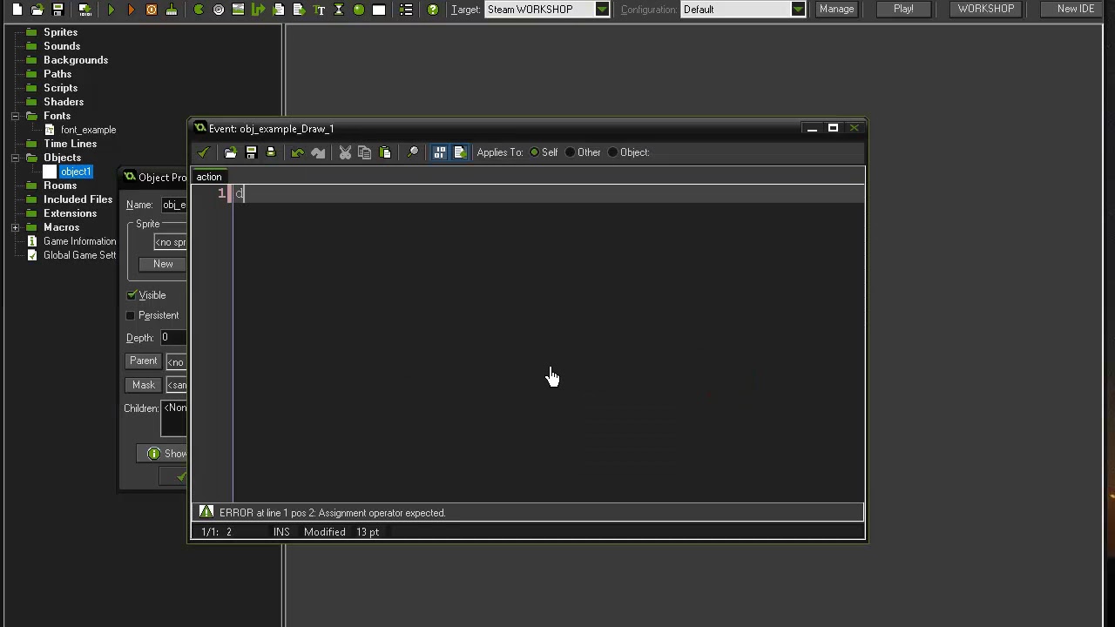Select font_example in the resource tree

88,130
